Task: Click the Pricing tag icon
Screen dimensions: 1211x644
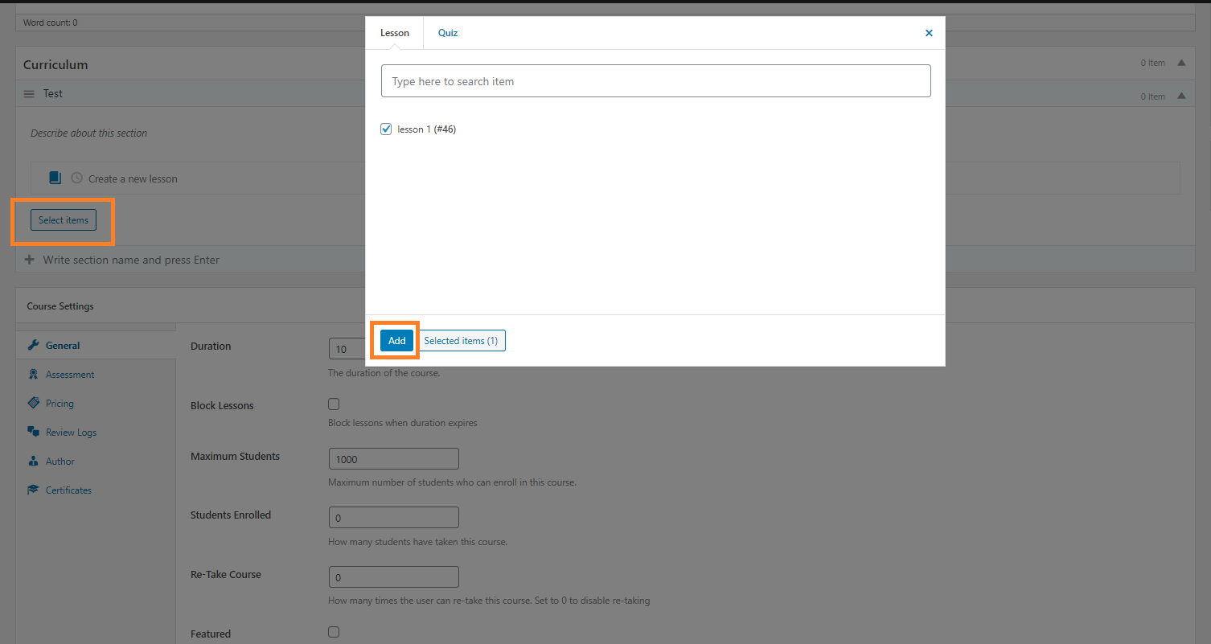Action: (33, 403)
